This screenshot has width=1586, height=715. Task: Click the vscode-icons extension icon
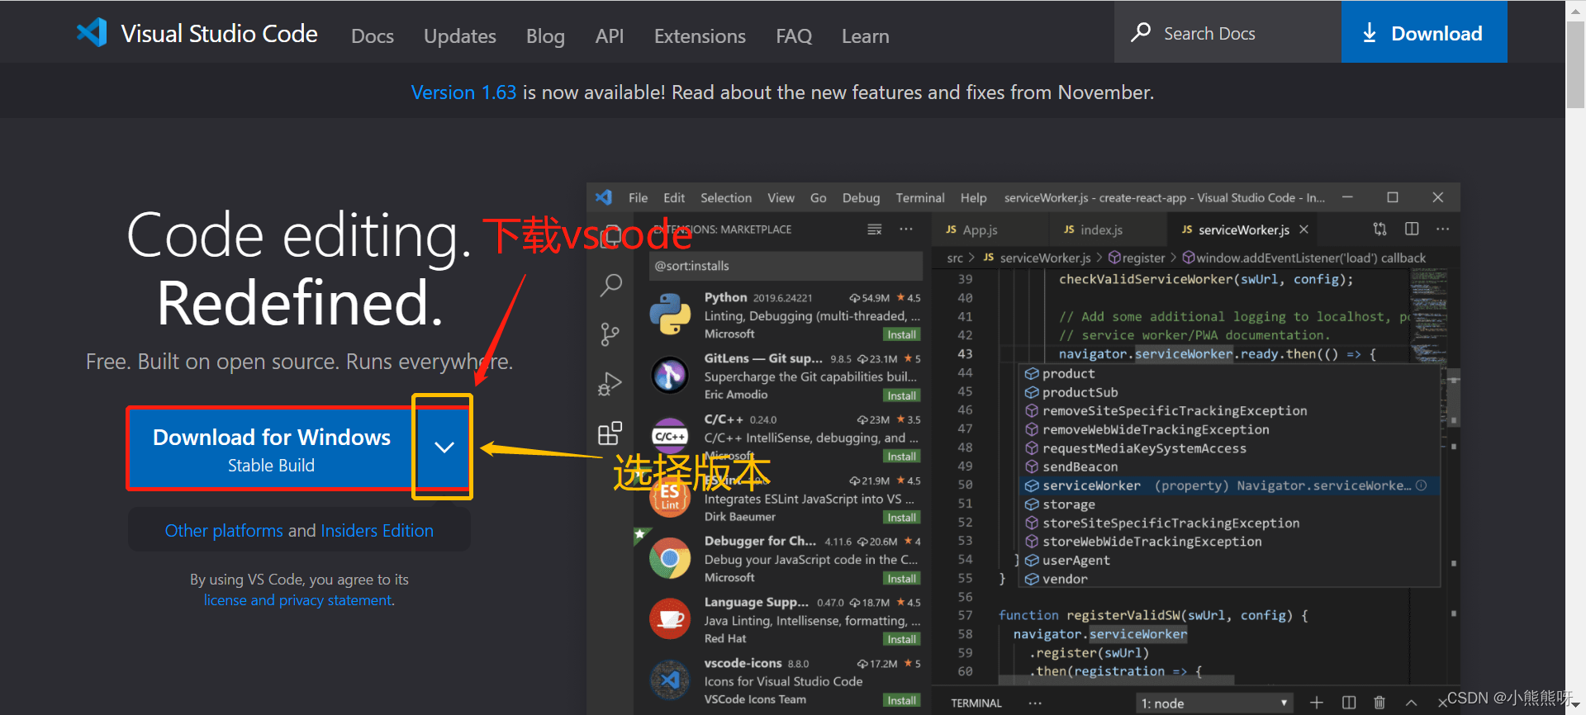coord(670,680)
